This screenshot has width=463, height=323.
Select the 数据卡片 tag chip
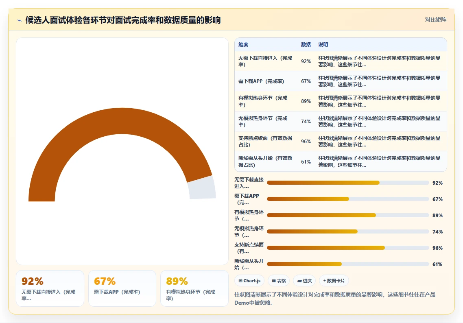coord(334,280)
